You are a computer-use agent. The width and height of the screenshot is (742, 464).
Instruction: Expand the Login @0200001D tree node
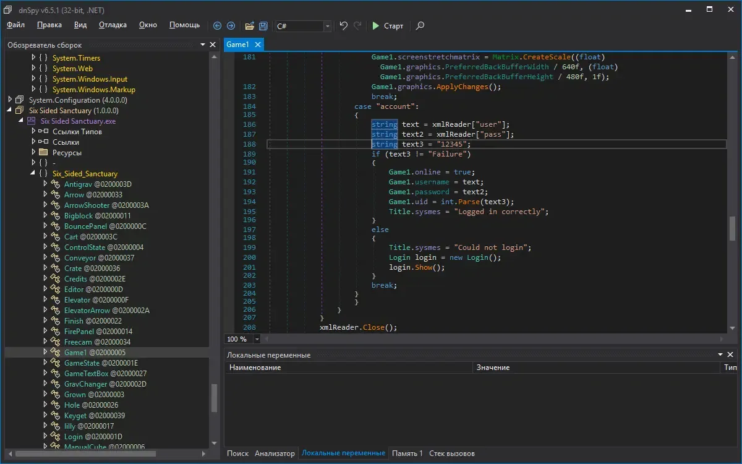point(45,437)
